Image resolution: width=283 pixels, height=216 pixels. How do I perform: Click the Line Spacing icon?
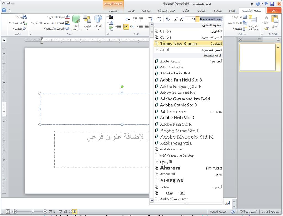(128, 19)
